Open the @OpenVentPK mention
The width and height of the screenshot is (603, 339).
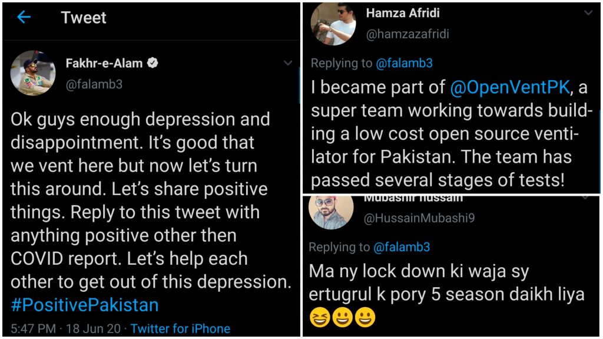tap(510, 88)
